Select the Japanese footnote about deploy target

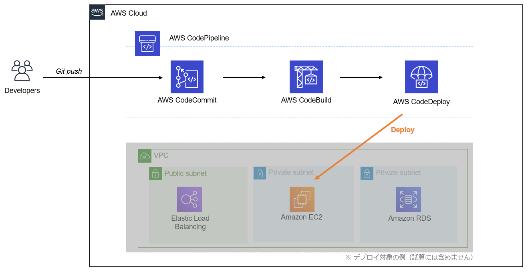pos(409,257)
